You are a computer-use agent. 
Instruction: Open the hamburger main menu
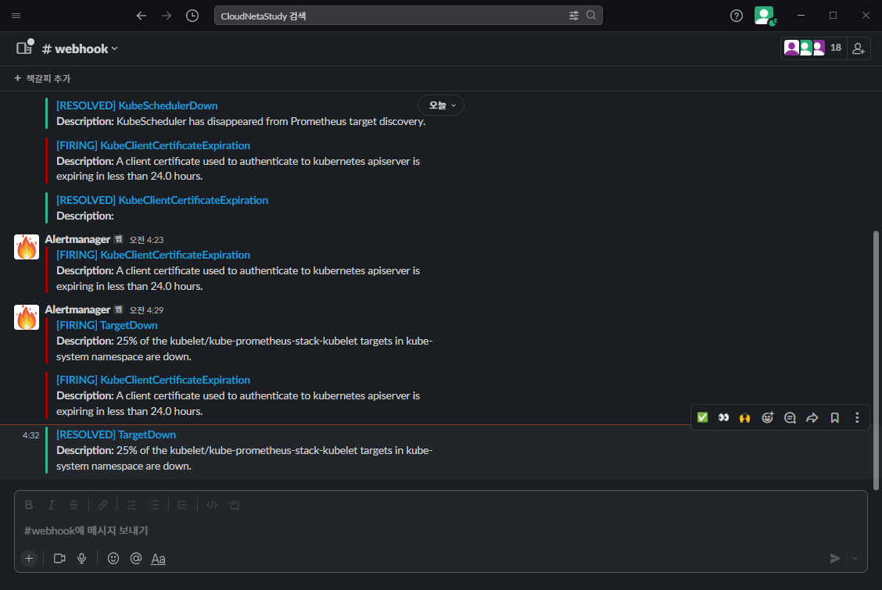pyautogui.click(x=16, y=16)
